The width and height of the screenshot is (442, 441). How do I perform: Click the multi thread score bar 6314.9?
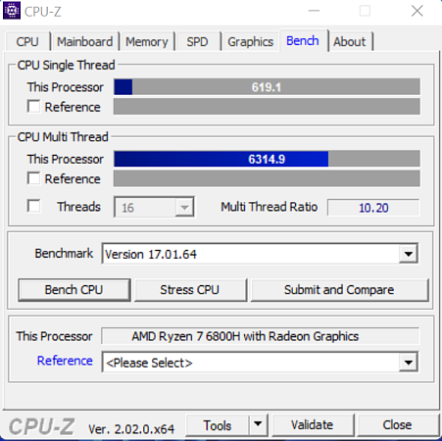[267, 159]
